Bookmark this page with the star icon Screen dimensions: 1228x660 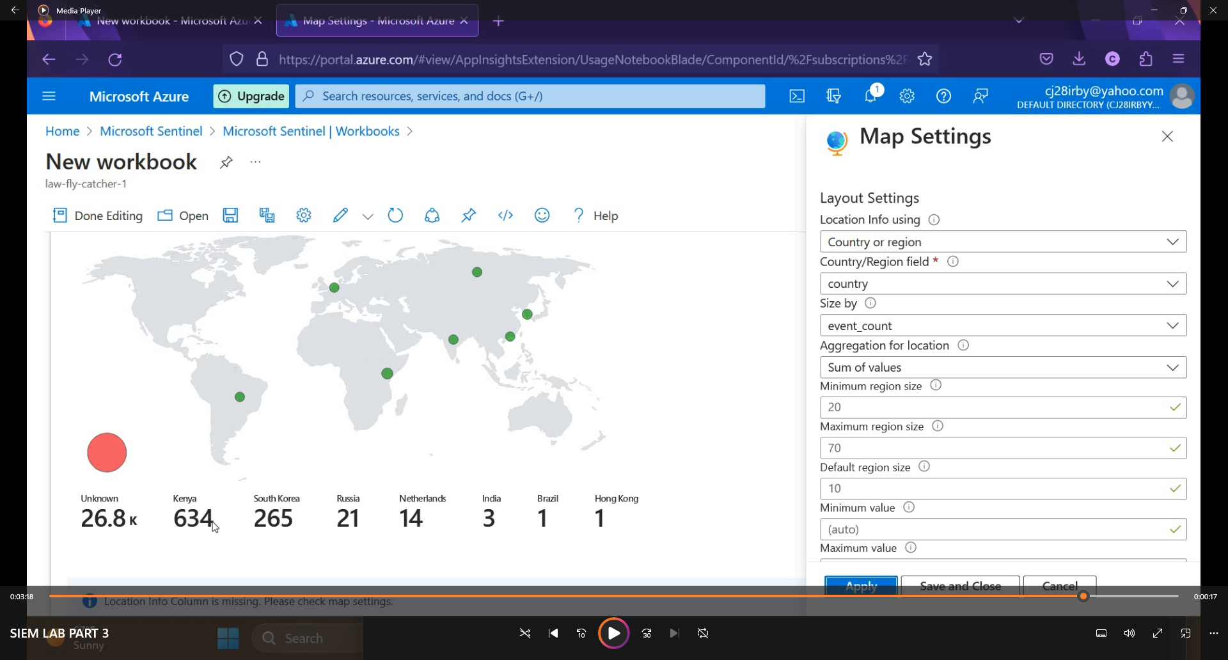[925, 59]
